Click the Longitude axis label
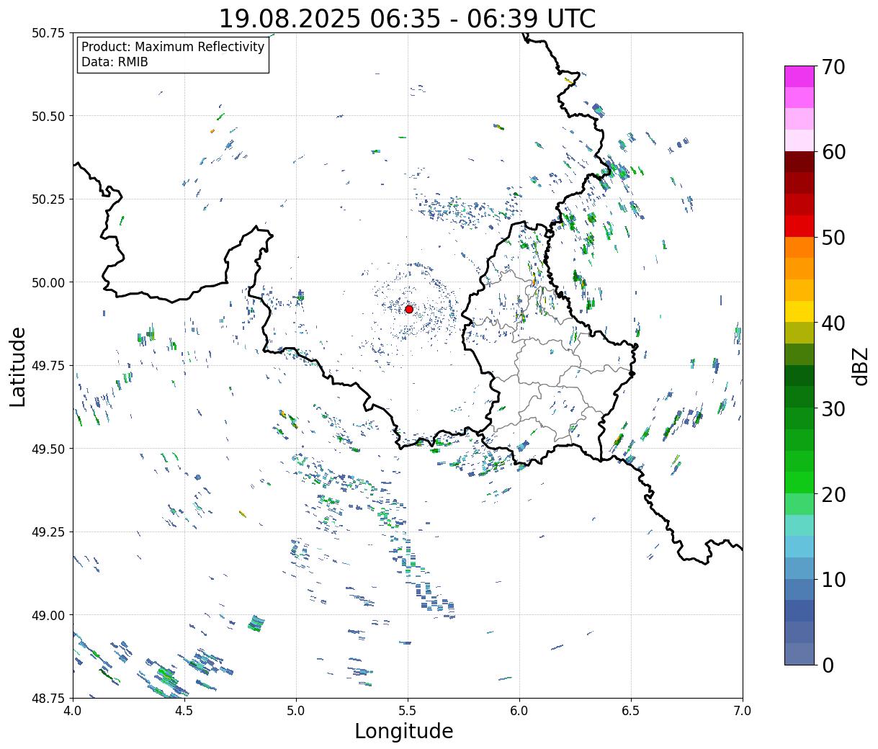The image size is (878, 749). click(x=404, y=731)
